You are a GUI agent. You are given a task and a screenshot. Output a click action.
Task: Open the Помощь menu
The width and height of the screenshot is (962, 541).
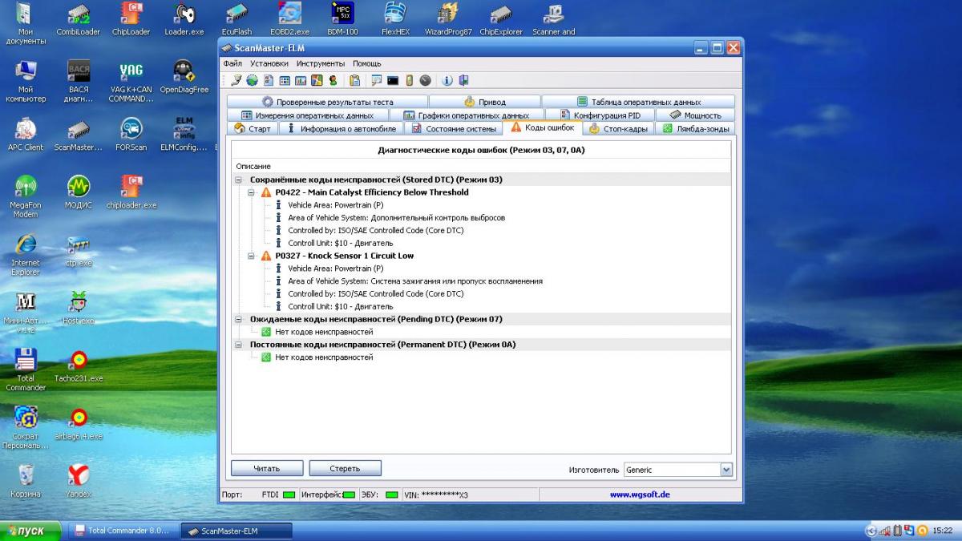click(367, 63)
